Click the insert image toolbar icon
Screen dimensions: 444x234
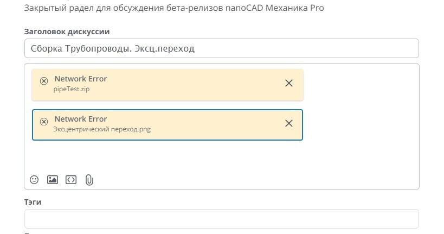(x=53, y=180)
